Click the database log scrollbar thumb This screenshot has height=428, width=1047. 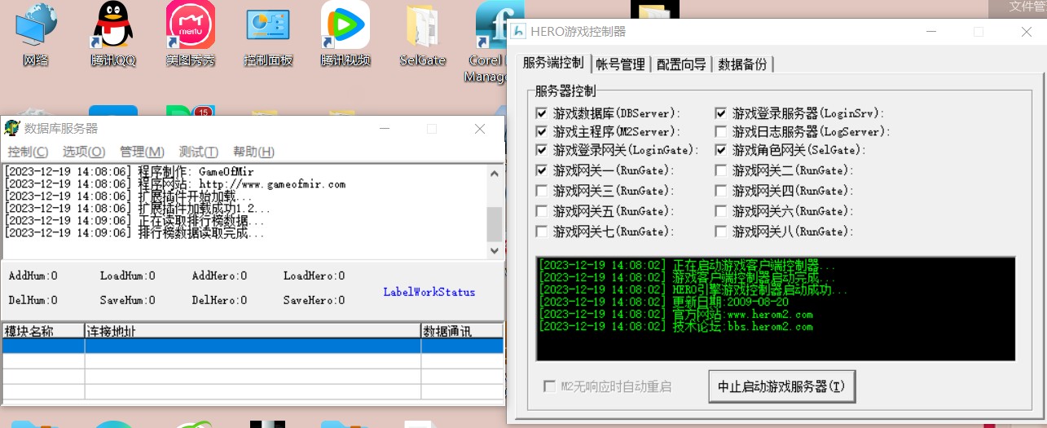pos(495,224)
